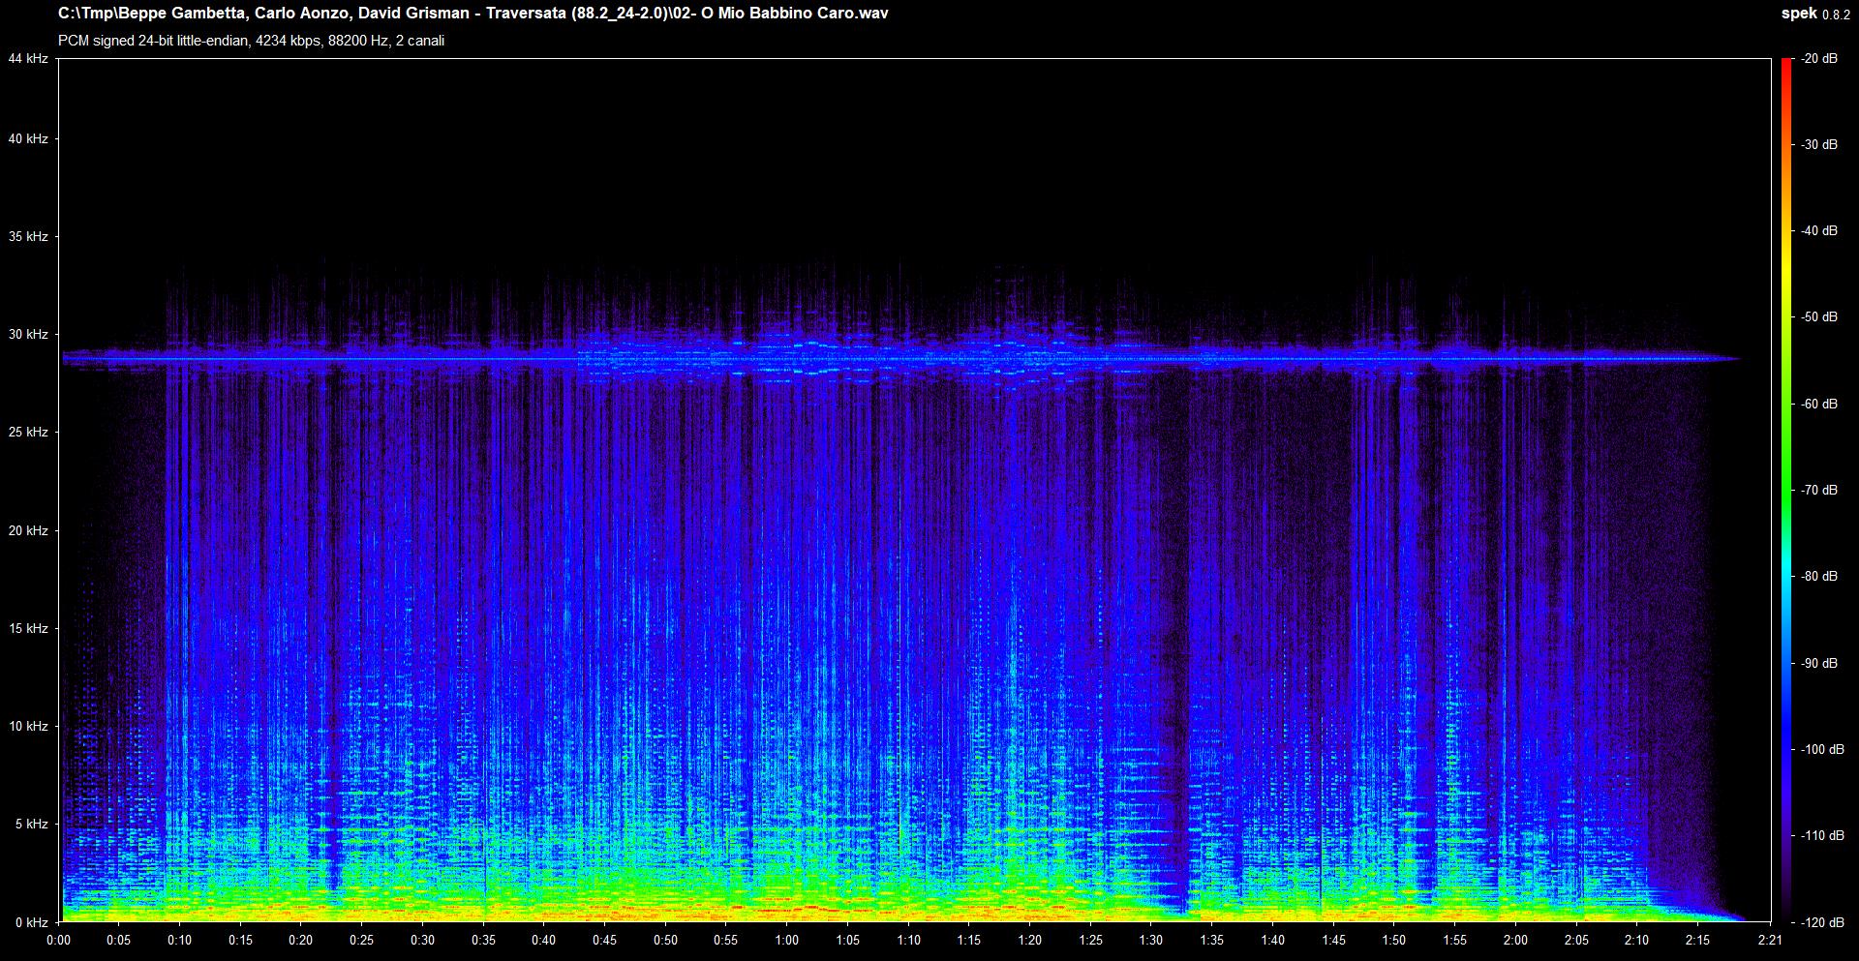
Task: Click the 1:30 time axis marker
Action: 1151,941
